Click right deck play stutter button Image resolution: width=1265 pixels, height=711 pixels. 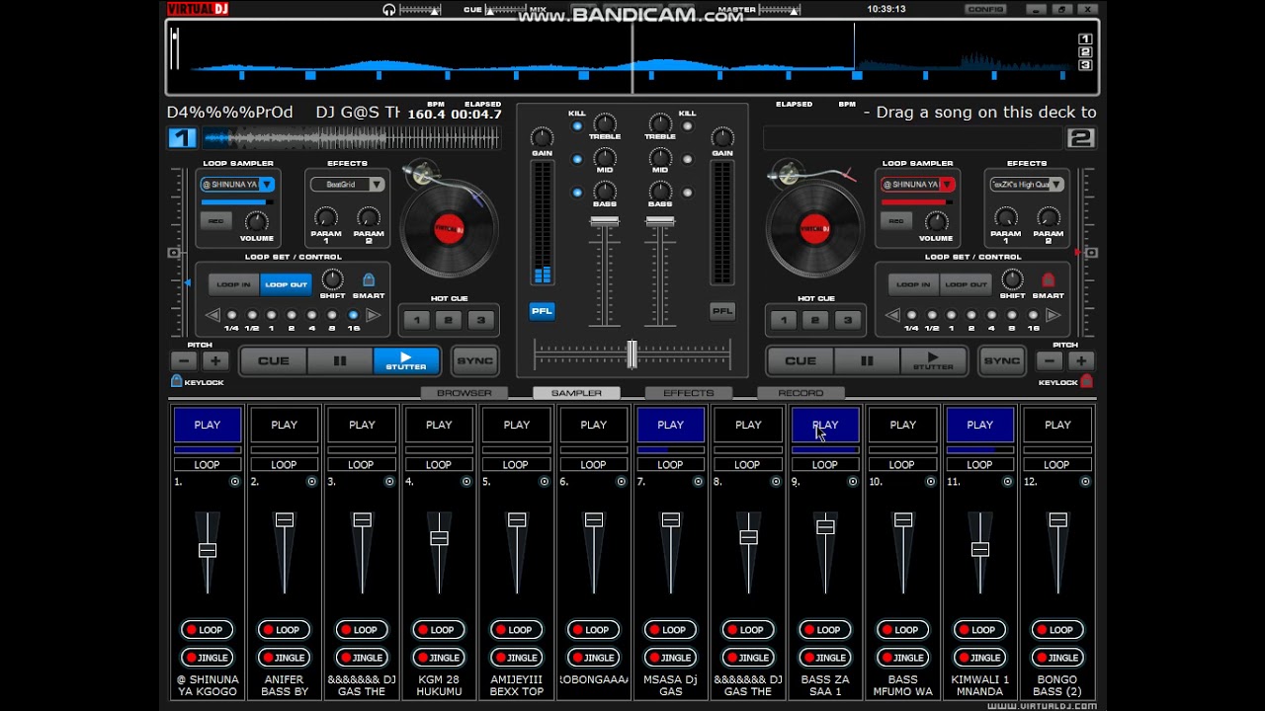pos(933,360)
